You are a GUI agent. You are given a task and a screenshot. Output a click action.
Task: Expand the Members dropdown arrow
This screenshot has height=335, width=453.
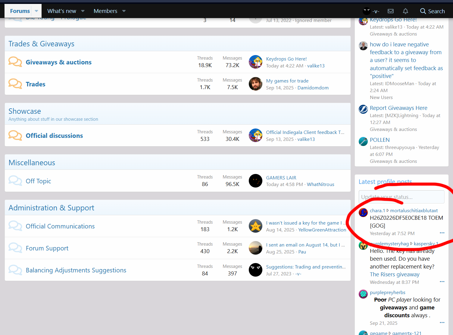[x=124, y=11]
